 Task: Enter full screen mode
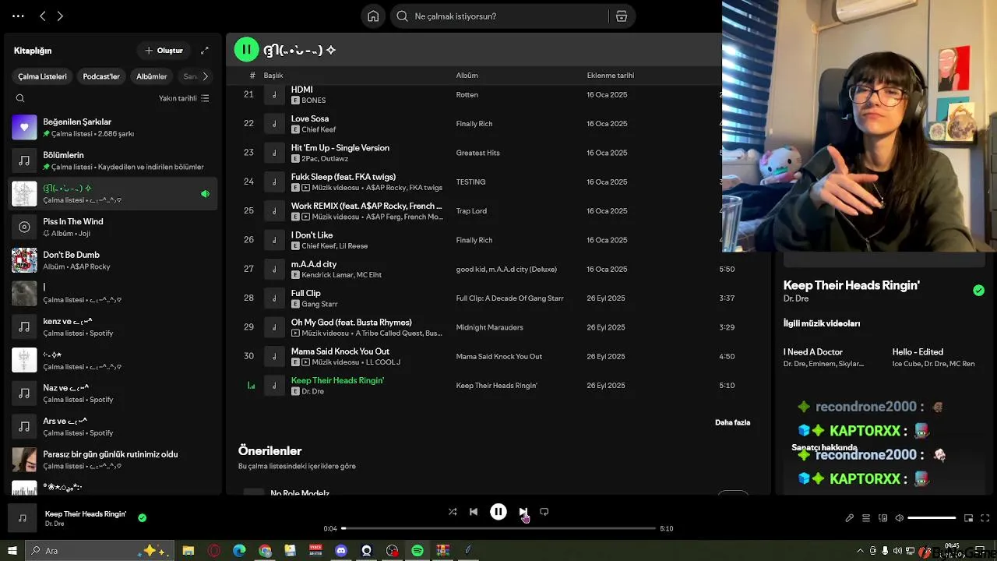pos(985,518)
